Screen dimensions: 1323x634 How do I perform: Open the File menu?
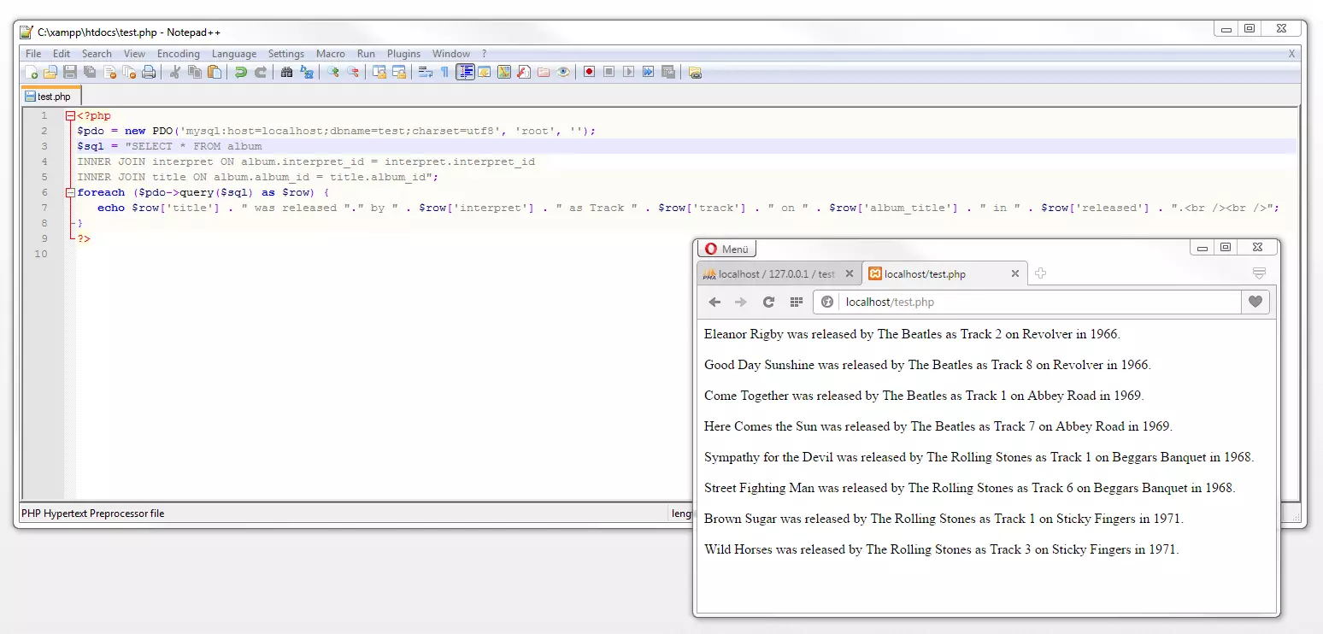tap(33, 54)
